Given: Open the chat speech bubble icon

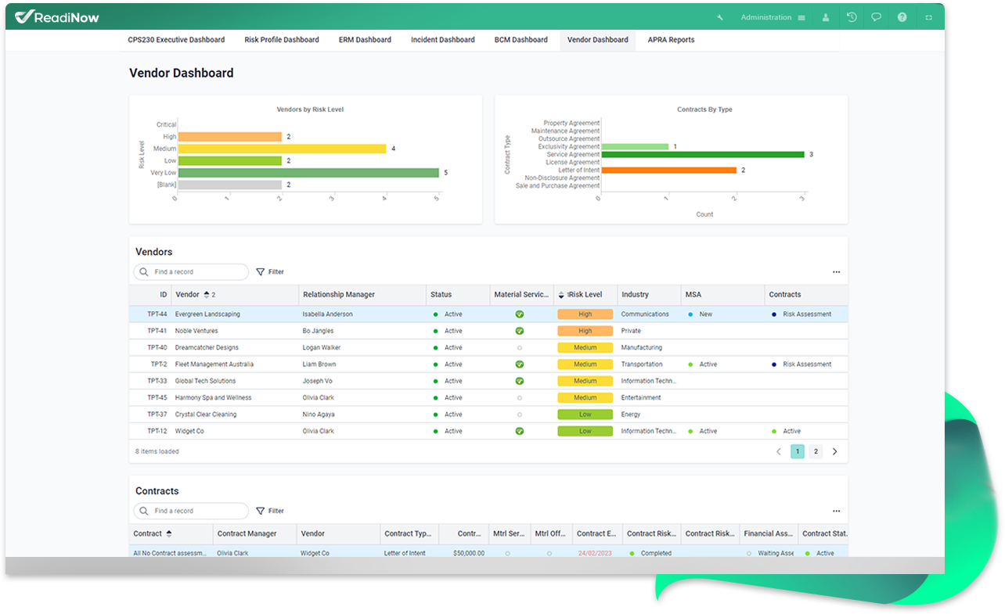Looking at the screenshot, I should pyautogui.click(x=877, y=17).
